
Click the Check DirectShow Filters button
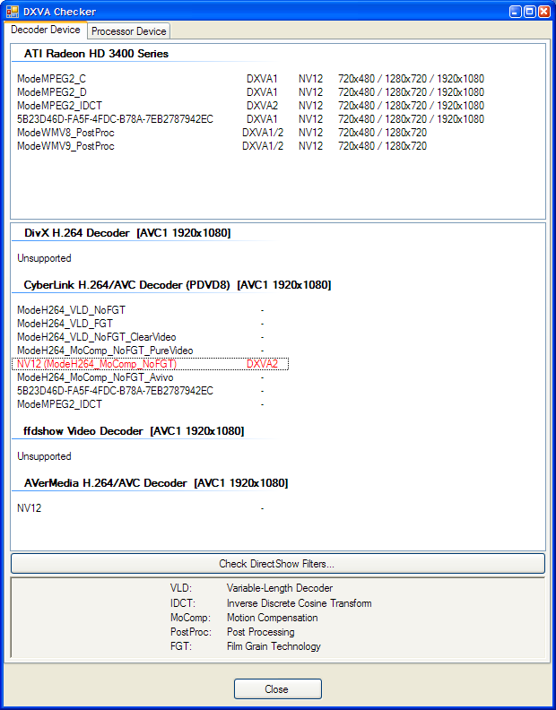click(x=277, y=564)
